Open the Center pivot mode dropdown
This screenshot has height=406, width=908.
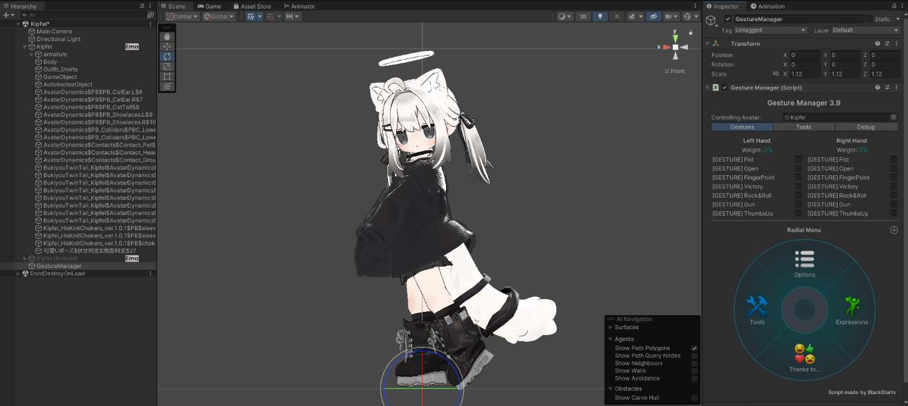pyautogui.click(x=182, y=17)
